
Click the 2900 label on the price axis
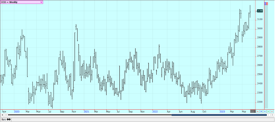coord(260,38)
